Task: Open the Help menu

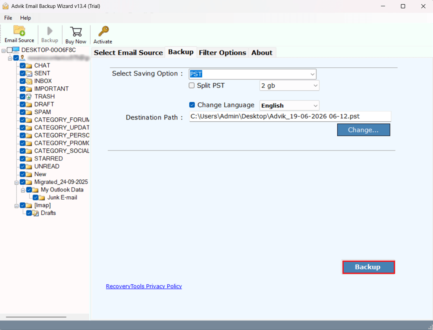Action: (x=25, y=18)
